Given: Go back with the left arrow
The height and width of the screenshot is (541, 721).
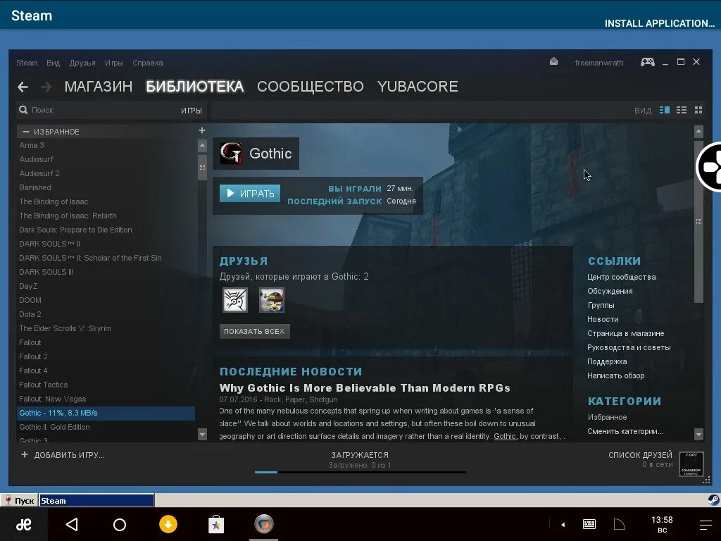Looking at the screenshot, I should (23, 87).
